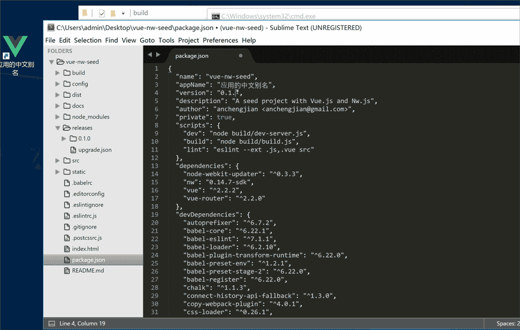
Task: Open the Edit menu
Action: click(x=64, y=40)
